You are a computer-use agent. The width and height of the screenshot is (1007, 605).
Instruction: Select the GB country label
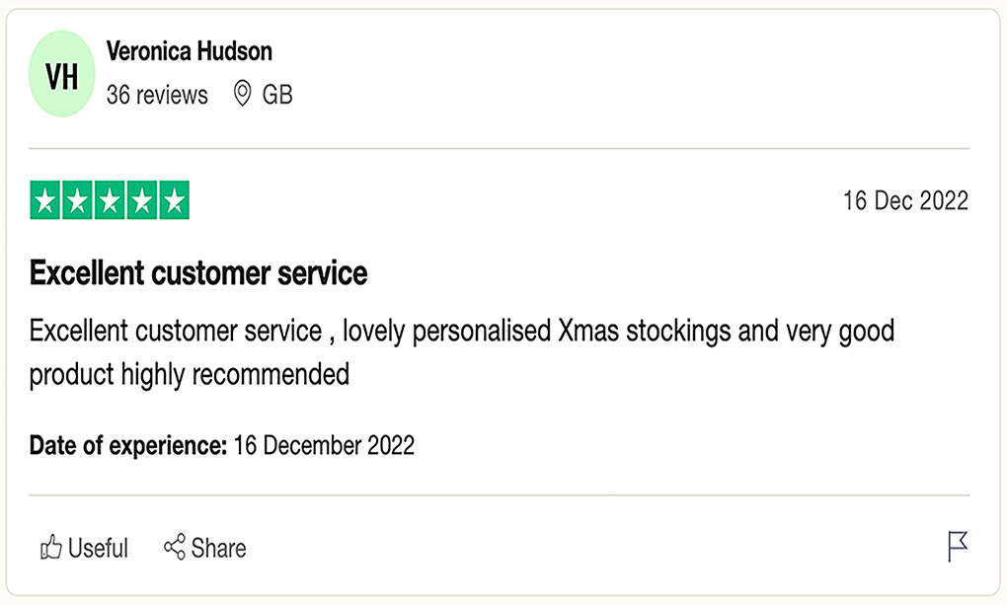point(276,95)
